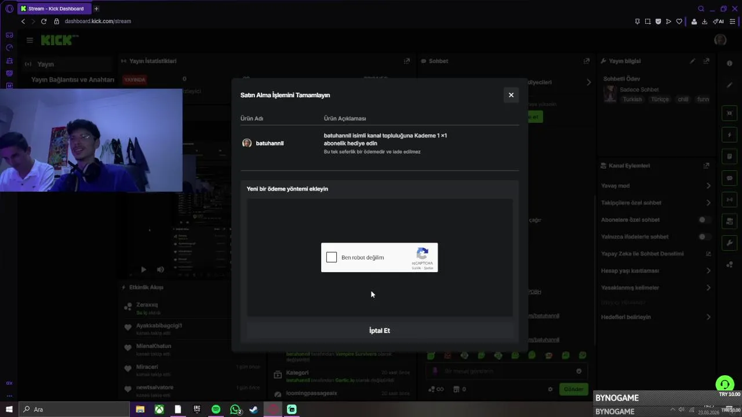Click Opera browser menu logo
Image resolution: width=742 pixels, height=417 pixels.
coord(9,9)
